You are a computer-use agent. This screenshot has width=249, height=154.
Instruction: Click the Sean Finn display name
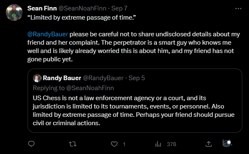(x=42, y=8)
